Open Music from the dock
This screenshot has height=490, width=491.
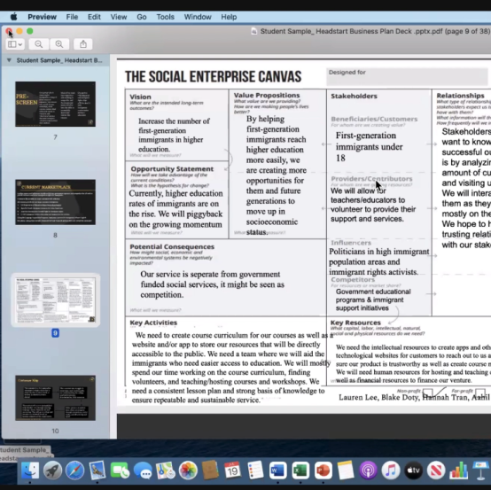391,471
